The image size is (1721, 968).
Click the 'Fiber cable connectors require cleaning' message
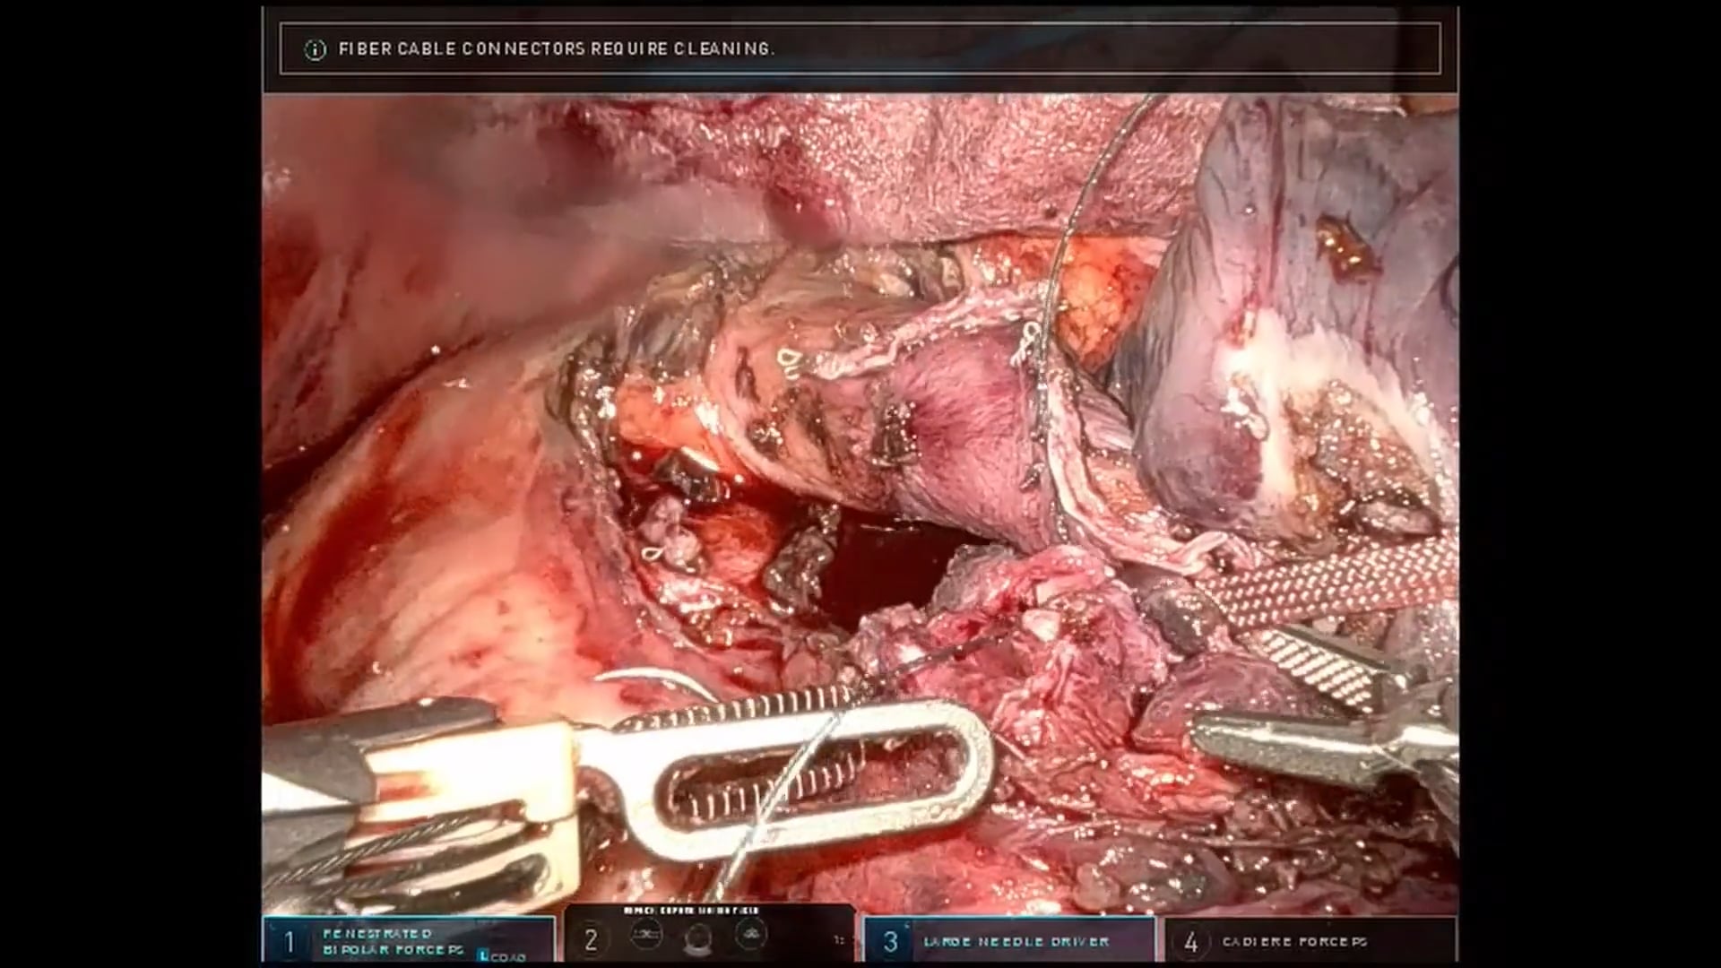pyautogui.click(x=556, y=49)
